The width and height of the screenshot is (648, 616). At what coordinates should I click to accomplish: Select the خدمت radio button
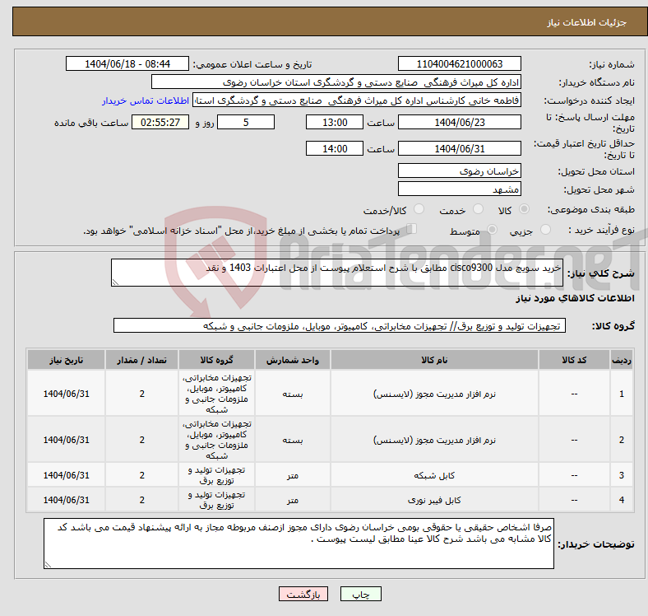pyautogui.click(x=478, y=209)
